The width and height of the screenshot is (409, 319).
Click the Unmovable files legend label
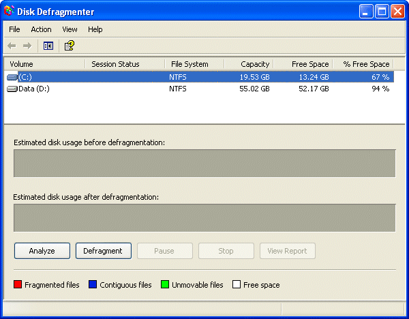coord(198,285)
